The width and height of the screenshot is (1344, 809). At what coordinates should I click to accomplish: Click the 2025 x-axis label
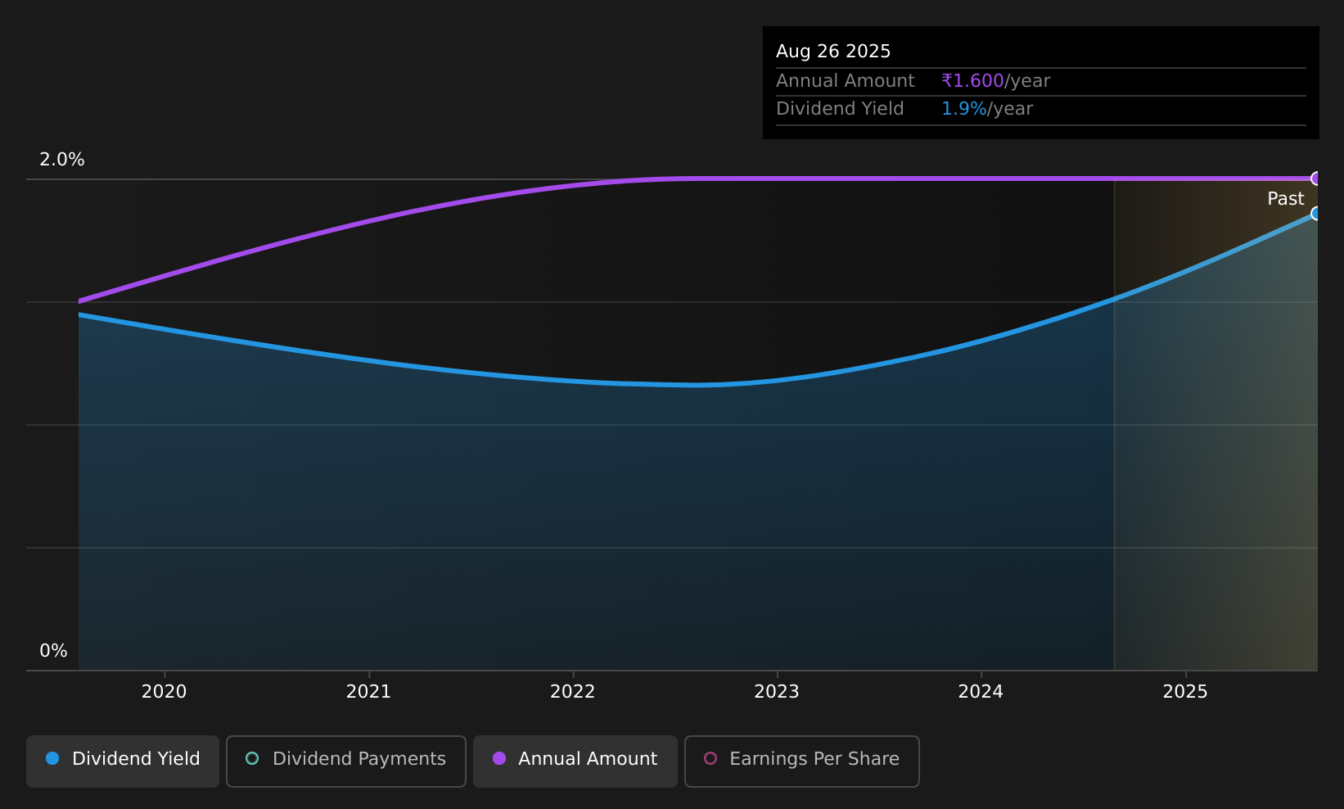point(1185,692)
